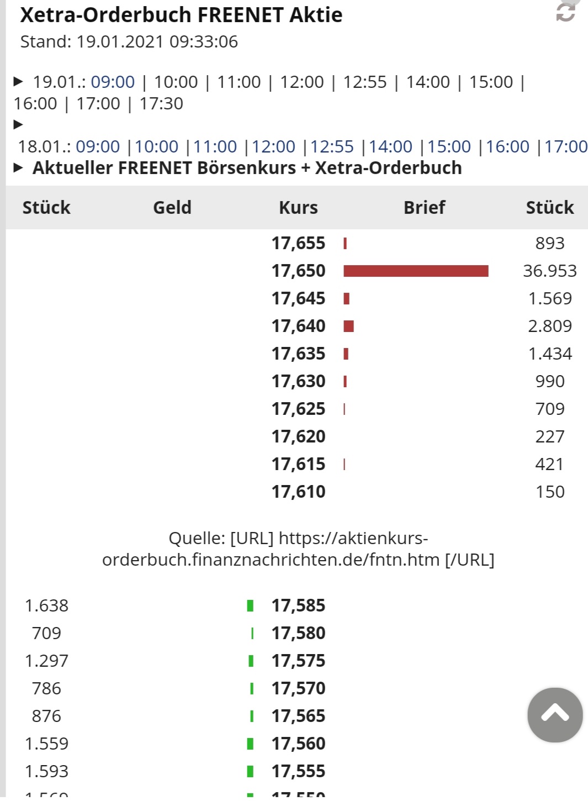View the 18.01. 14:00 order book
This screenshot has height=801, width=588.
(x=390, y=146)
